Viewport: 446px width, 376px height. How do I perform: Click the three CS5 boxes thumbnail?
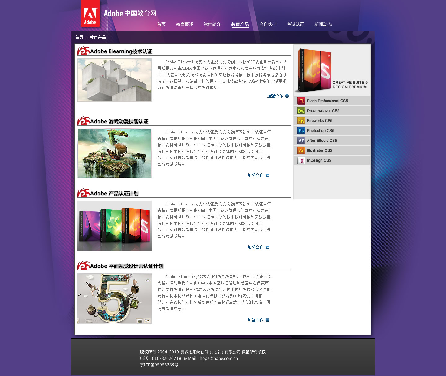[x=115, y=226]
